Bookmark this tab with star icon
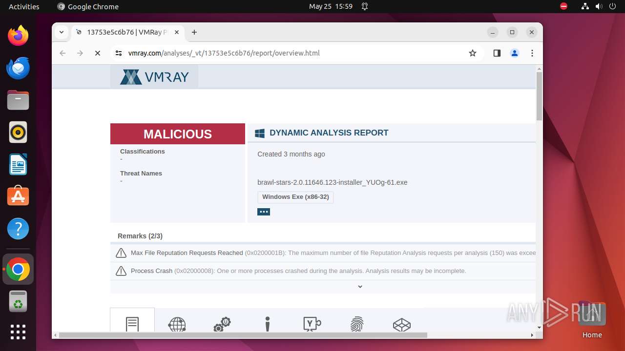The width and height of the screenshot is (625, 351). point(473,53)
